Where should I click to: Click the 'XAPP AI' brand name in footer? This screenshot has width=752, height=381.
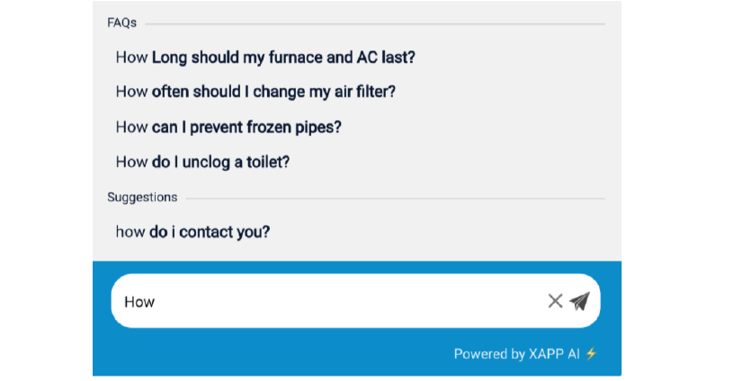tap(554, 354)
